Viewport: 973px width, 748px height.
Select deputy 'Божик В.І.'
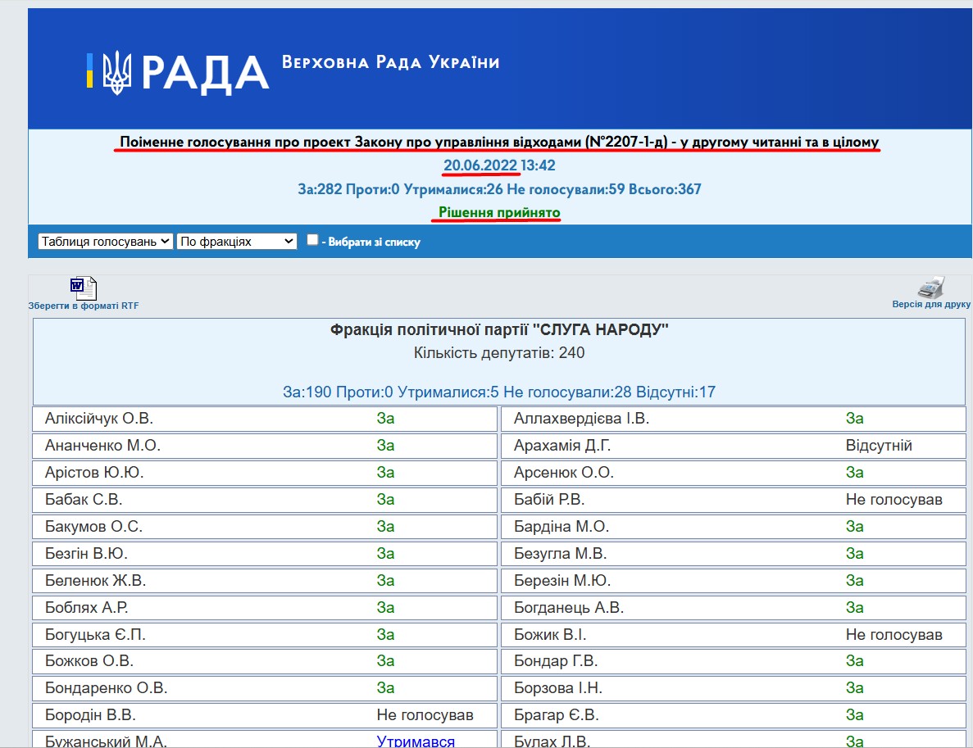pyautogui.click(x=550, y=634)
